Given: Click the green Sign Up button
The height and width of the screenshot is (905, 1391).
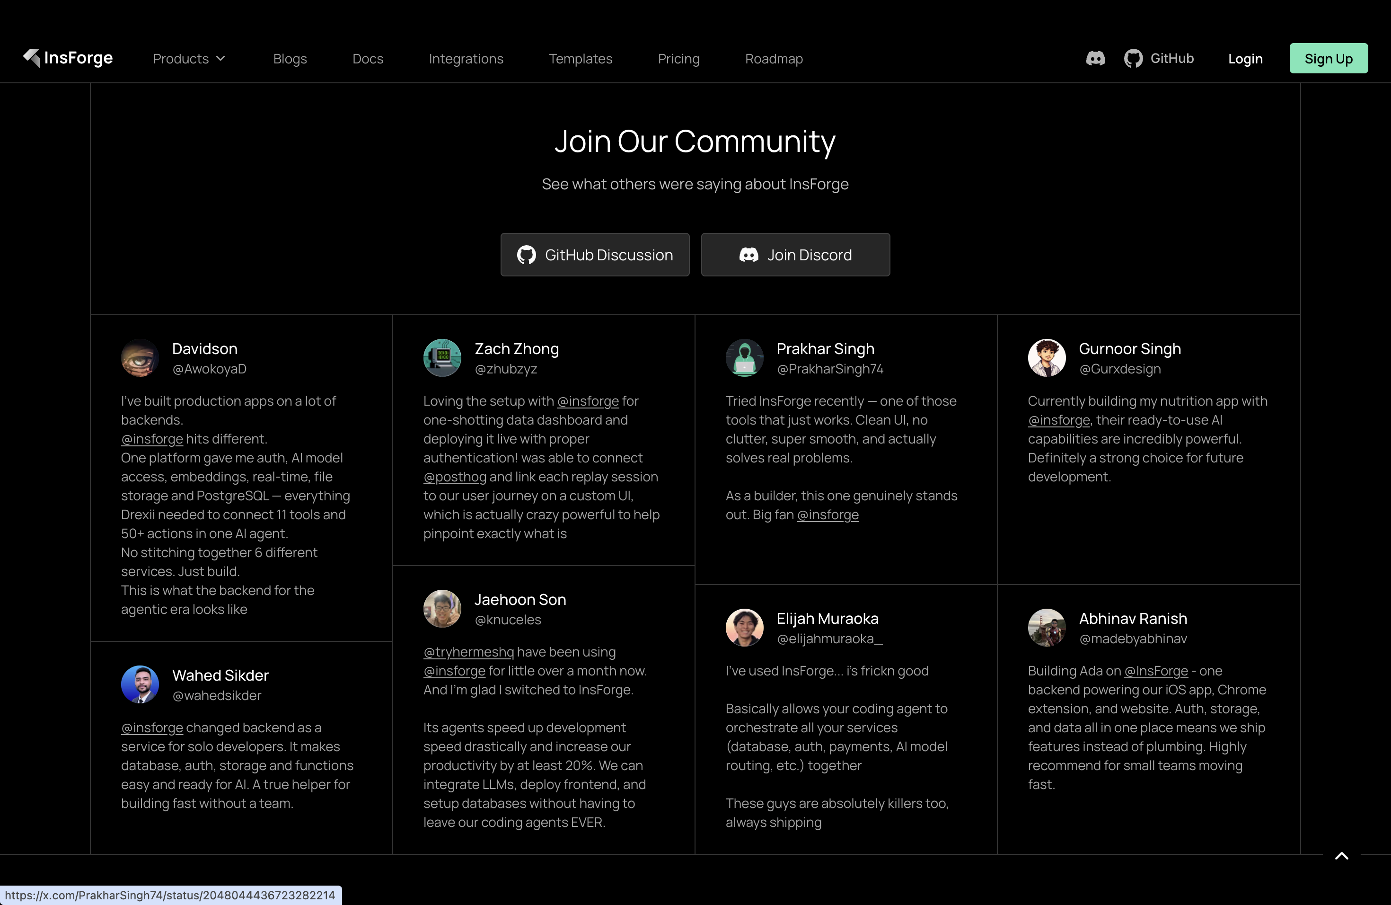Looking at the screenshot, I should click(x=1329, y=59).
